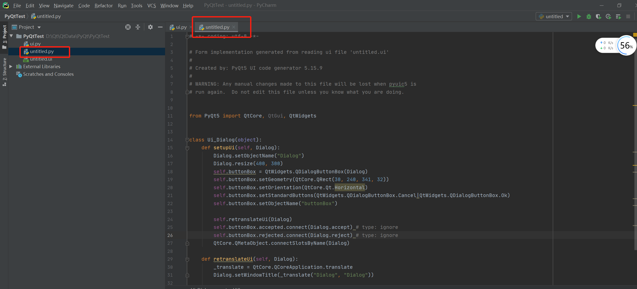Collapse all in Project panel
This screenshot has width=637, height=289.
138,27
